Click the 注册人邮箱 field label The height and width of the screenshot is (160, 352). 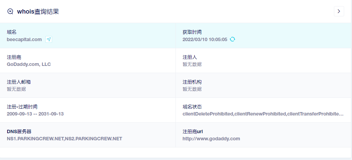[x=19, y=82]
